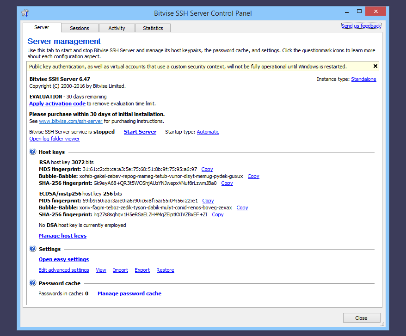This screenshot has height=336, width=406.
Task: Click the Passwords in cache count text
Action: pyautogui.click(x=63, y=293)
